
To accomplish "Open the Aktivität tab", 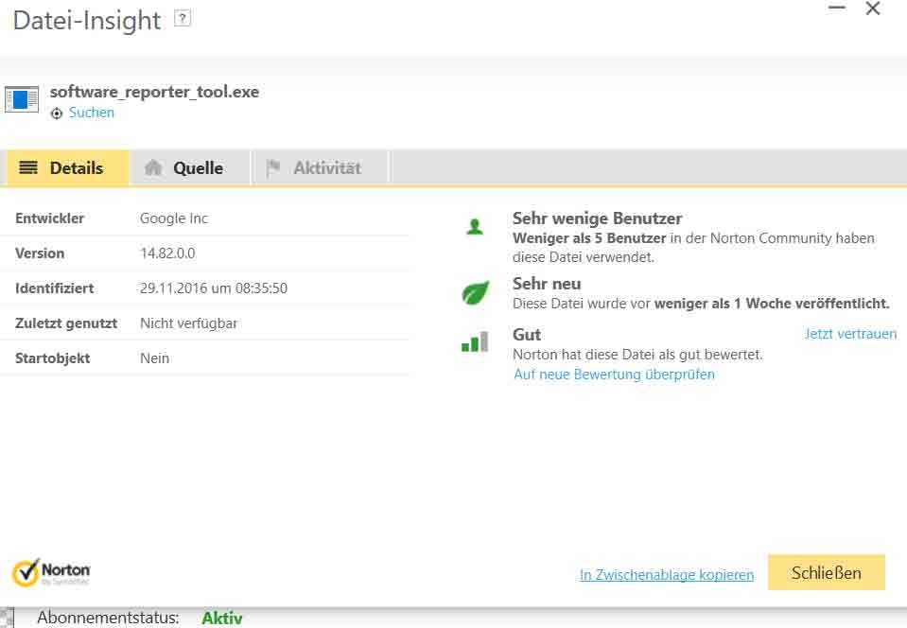I will [321, 167].
